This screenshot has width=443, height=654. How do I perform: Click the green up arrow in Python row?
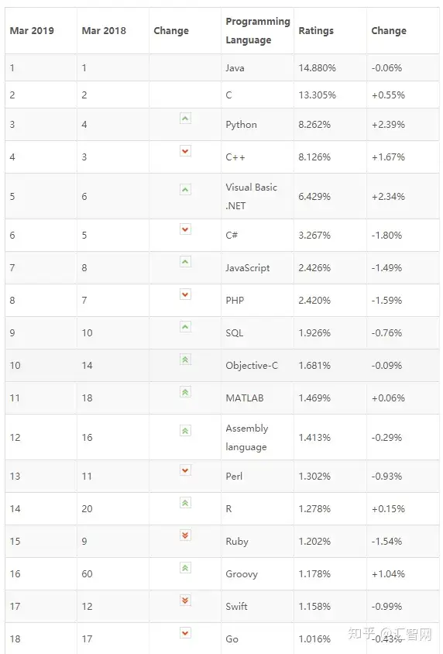(x=185, y=119)
